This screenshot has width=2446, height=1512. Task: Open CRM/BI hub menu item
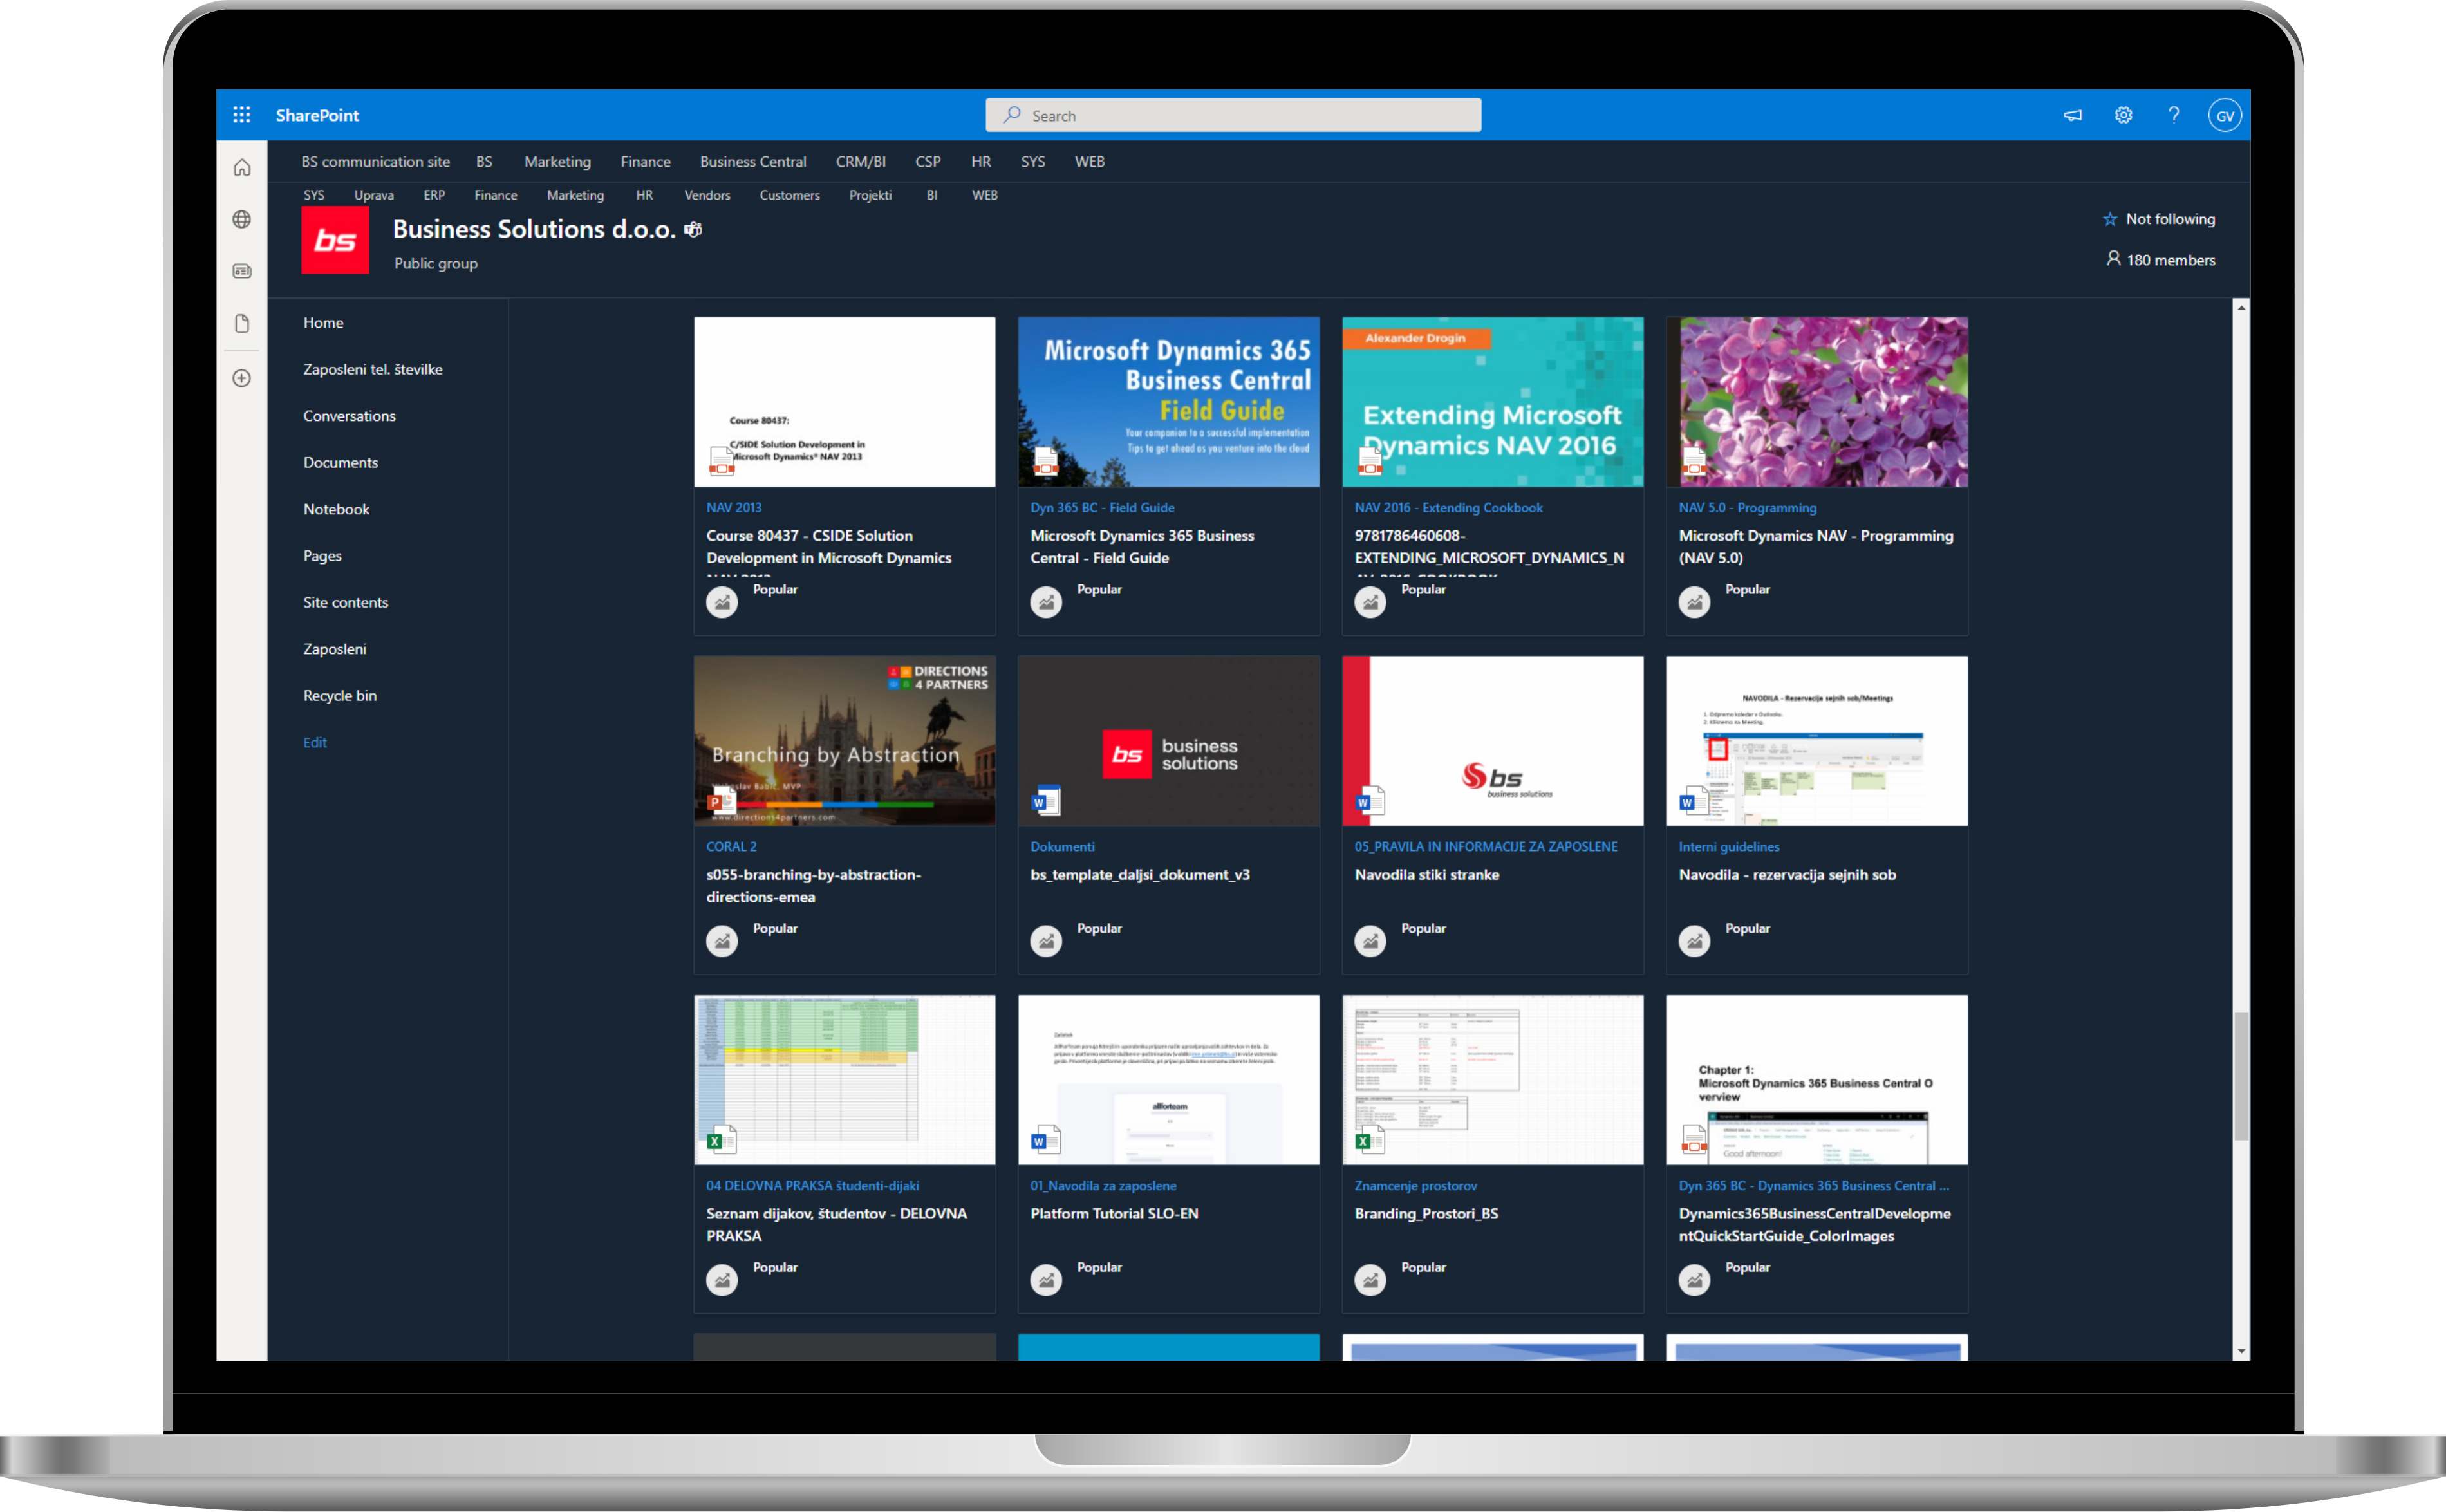click(860, 162)
